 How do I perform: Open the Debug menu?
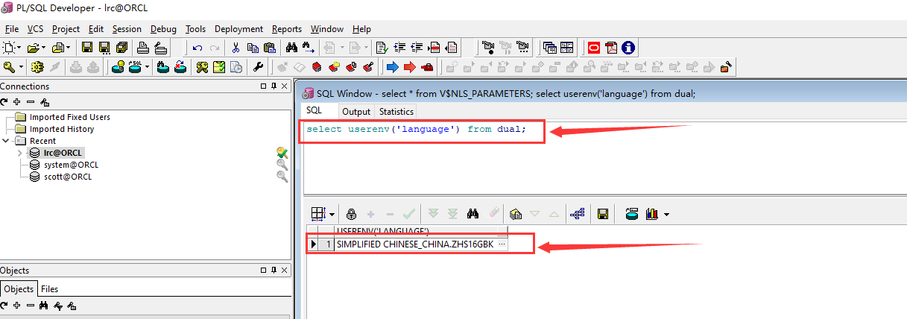pyautogui.click(x=163, y=29)
